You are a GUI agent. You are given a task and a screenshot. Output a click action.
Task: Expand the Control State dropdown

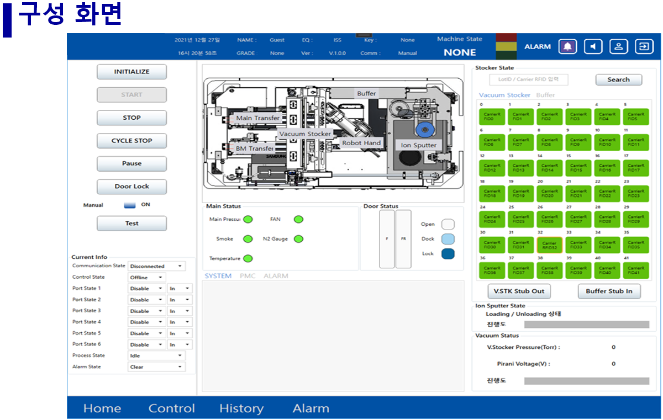pyautogui.click(x=146, y=278)
